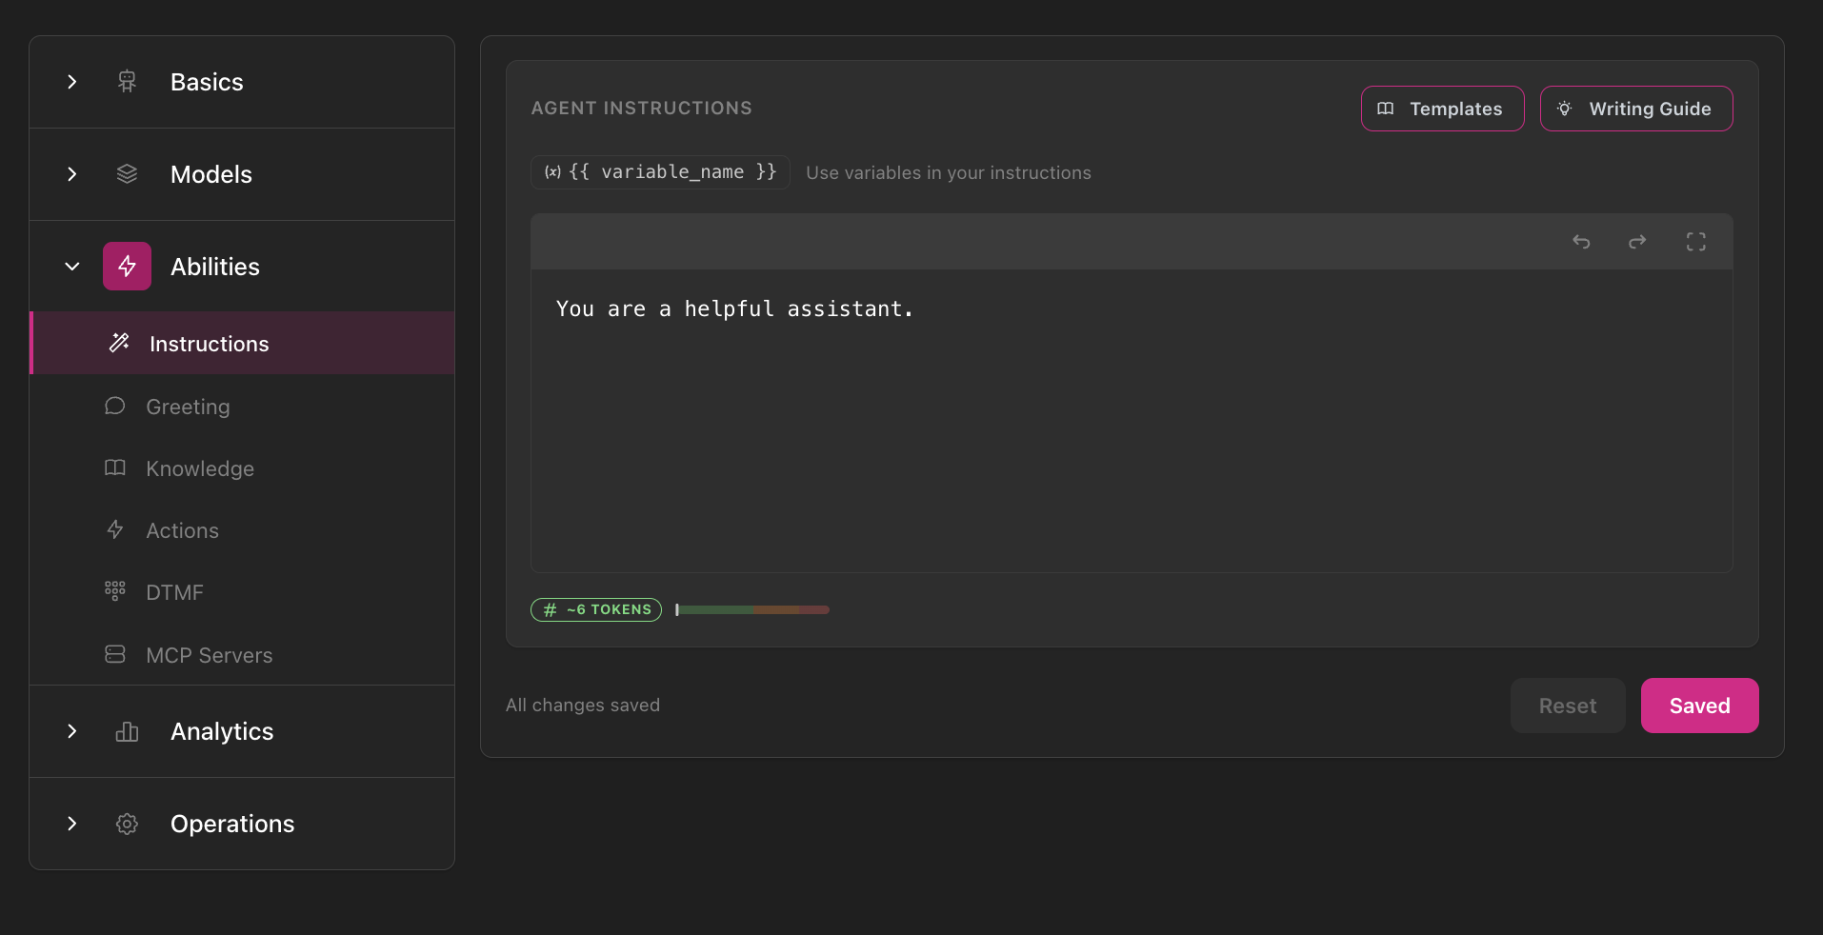Expand the Basics section chevron
This screenshot has height=935, width=1823.
pyautogui.click(x=72, y=82)
